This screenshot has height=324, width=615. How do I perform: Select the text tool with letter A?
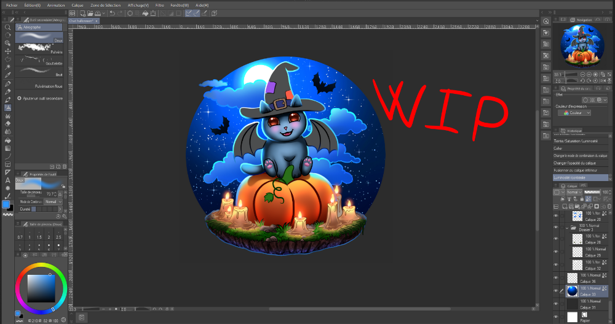click(7, 180)
